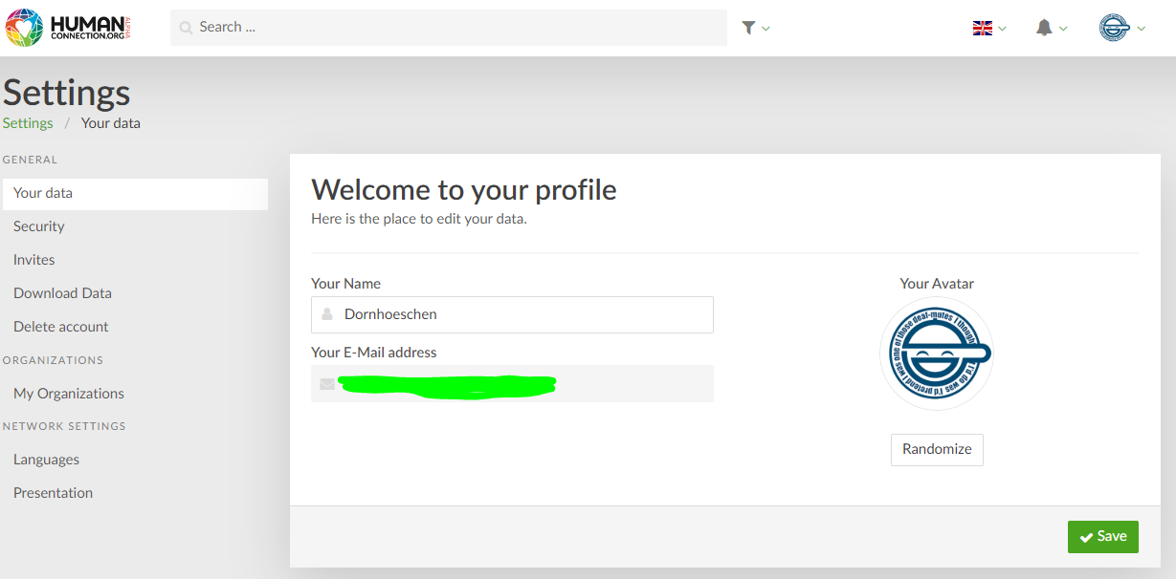Click the British flag language icon
This screenshot has height=579, width=1176.
[x=983, y=28]
